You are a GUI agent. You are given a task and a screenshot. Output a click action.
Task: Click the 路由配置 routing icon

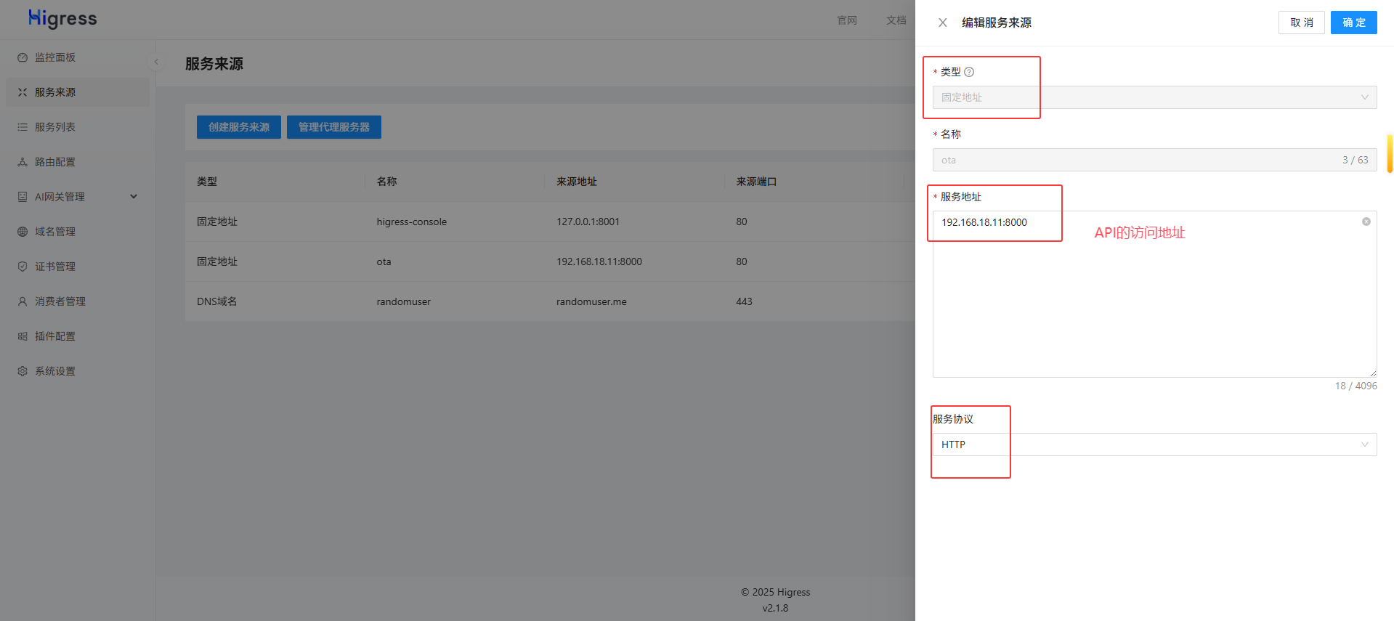tap(23, 162)
